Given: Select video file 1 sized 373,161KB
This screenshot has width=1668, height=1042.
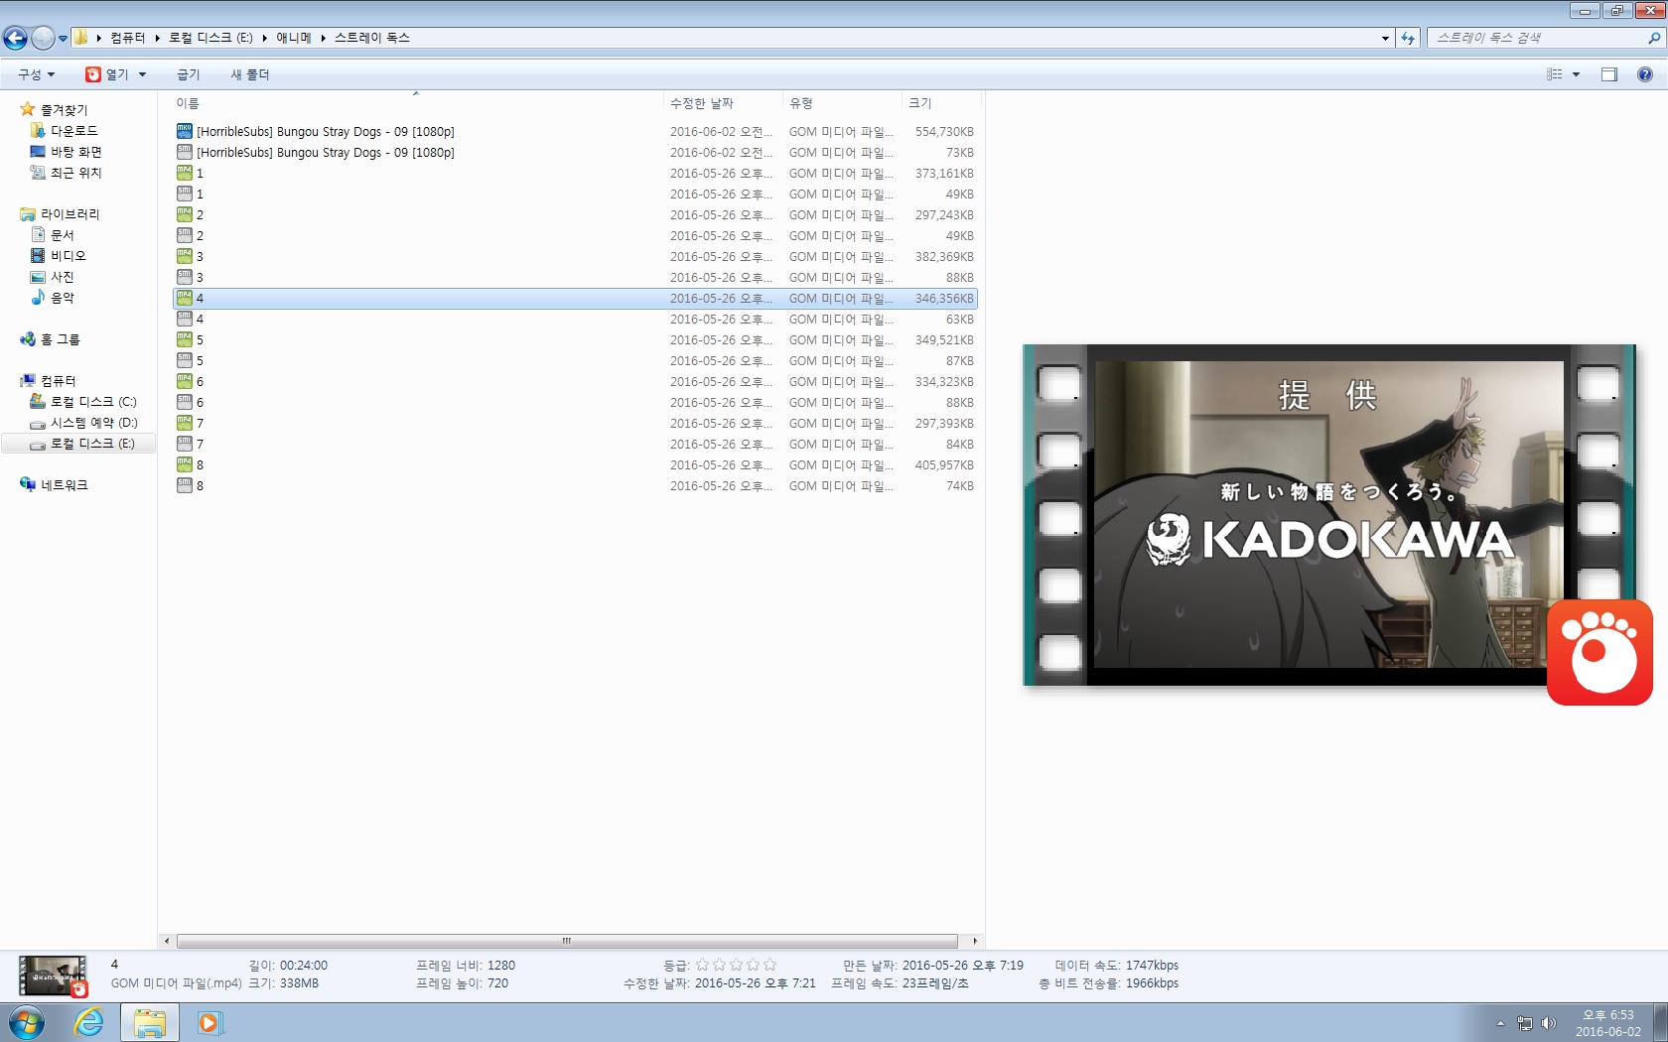Looking at the screenshot, I should pos(576,173).
